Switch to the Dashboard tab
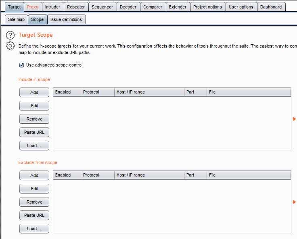 (x=271, y=7)
